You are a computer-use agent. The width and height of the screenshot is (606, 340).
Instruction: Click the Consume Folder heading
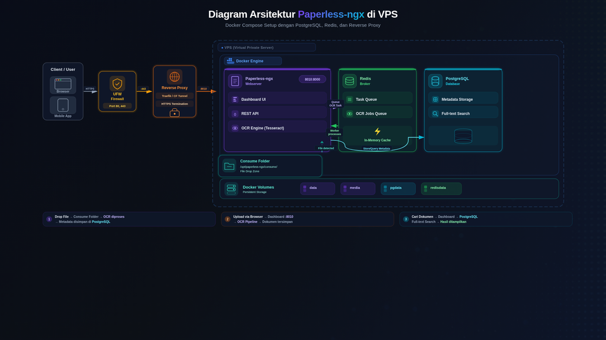coord(254,161)
